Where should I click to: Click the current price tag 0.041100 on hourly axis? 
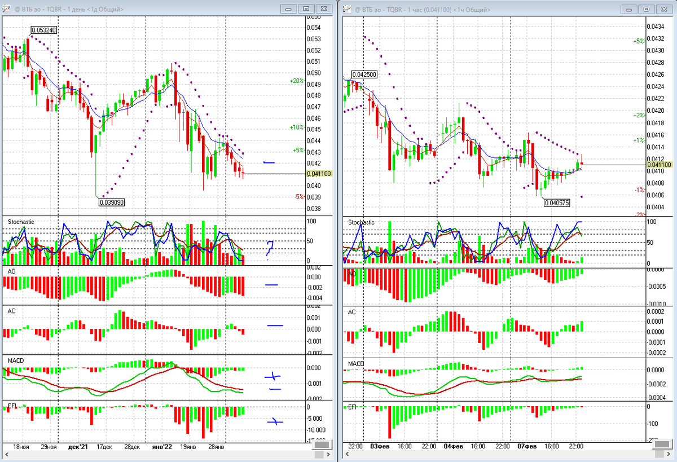[x=659, y=165]
